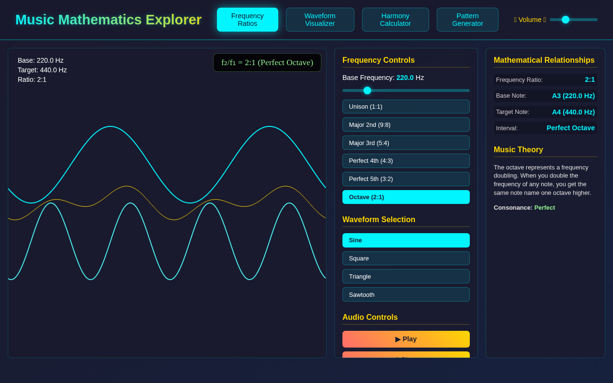Choose the Major 2nd (9:8) interval
The image size is (613, 383).
pyautogui.click(x=406, y=124)
